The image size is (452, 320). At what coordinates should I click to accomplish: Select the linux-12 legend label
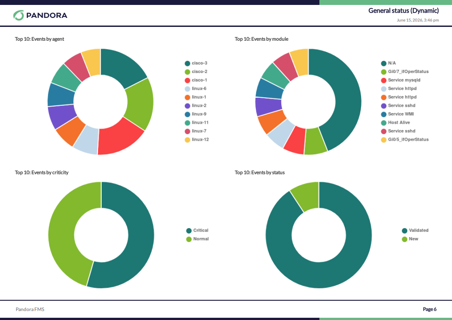click(x=200, y=139)
